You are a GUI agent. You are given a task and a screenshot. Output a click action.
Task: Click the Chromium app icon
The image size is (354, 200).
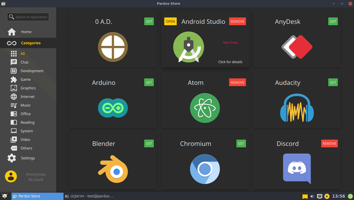coord(205,169)
